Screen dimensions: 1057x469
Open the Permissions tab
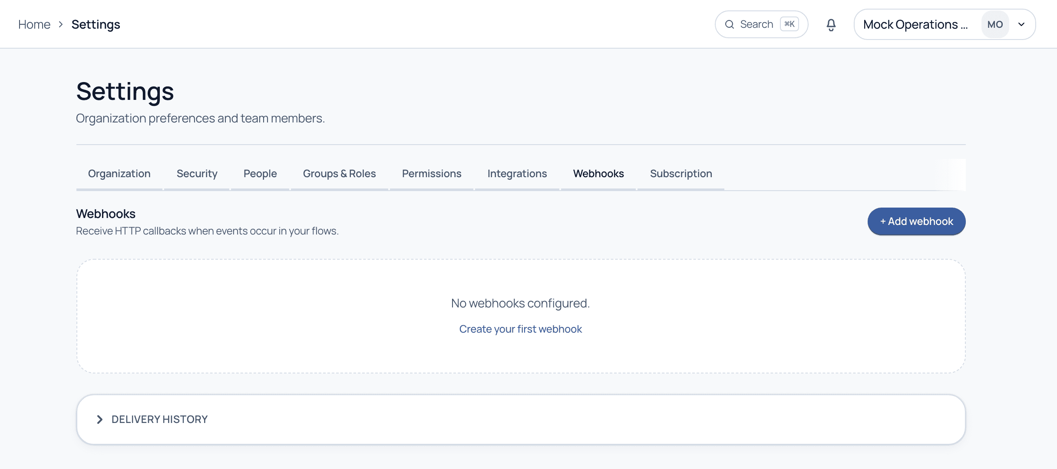click(x=432, y=174)
